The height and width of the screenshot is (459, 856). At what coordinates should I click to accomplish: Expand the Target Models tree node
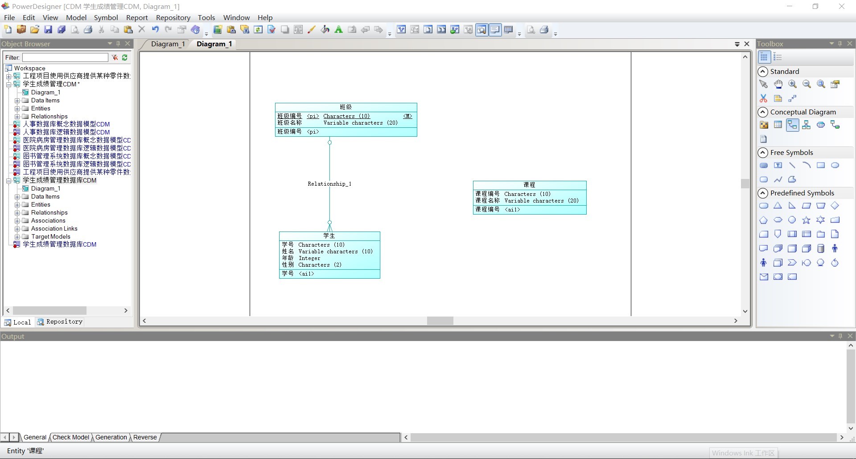pos(17,237)
